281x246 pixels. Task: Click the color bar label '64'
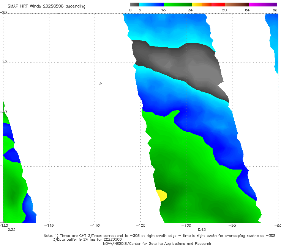coord(247,10)
